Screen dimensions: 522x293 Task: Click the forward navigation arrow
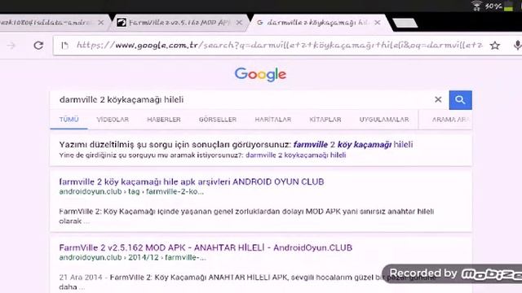click(x=11, y=46)
